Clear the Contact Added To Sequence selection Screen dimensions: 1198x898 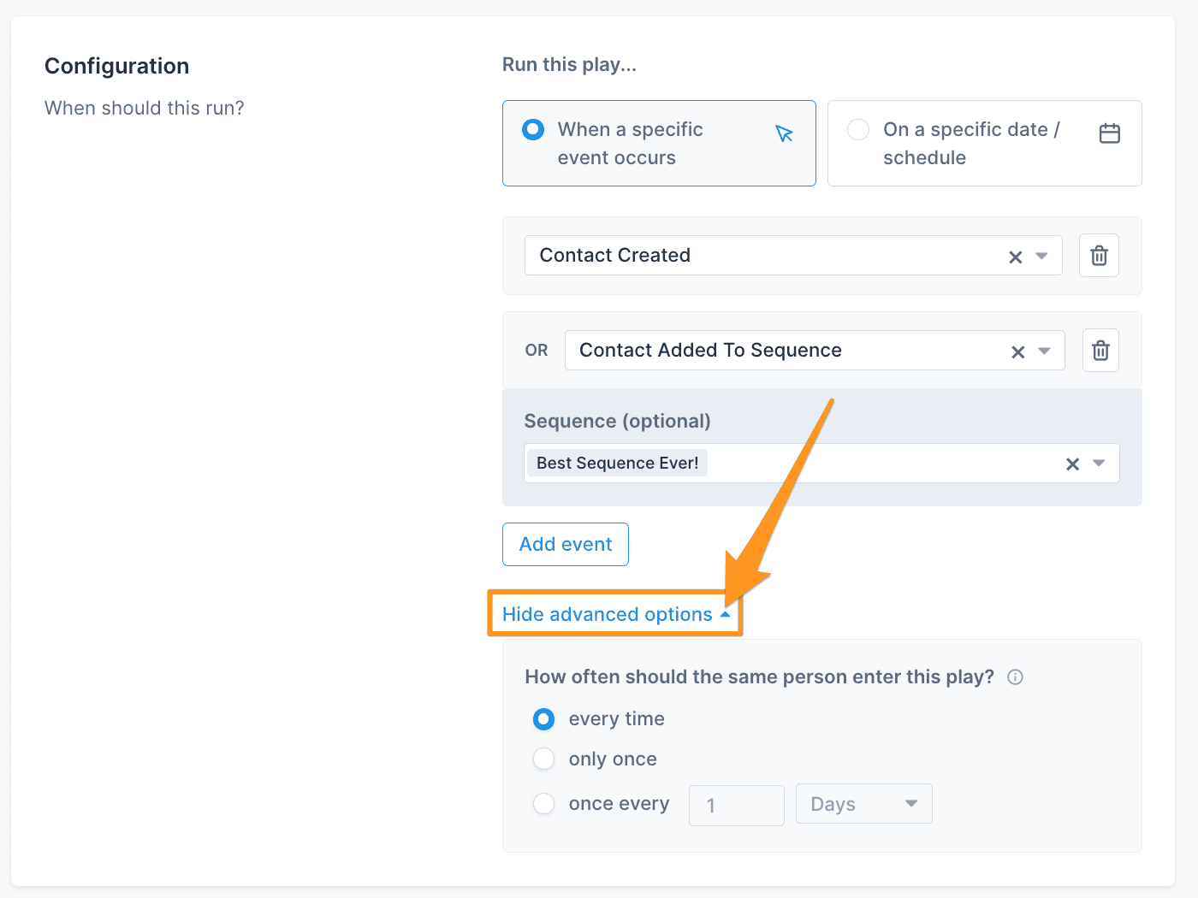point(1017,352)
